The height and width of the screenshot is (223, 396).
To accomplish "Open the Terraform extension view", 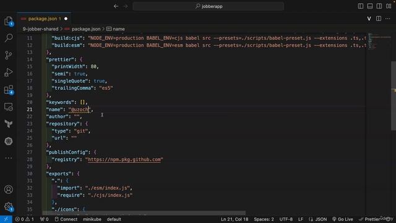I will coord(9,124).
